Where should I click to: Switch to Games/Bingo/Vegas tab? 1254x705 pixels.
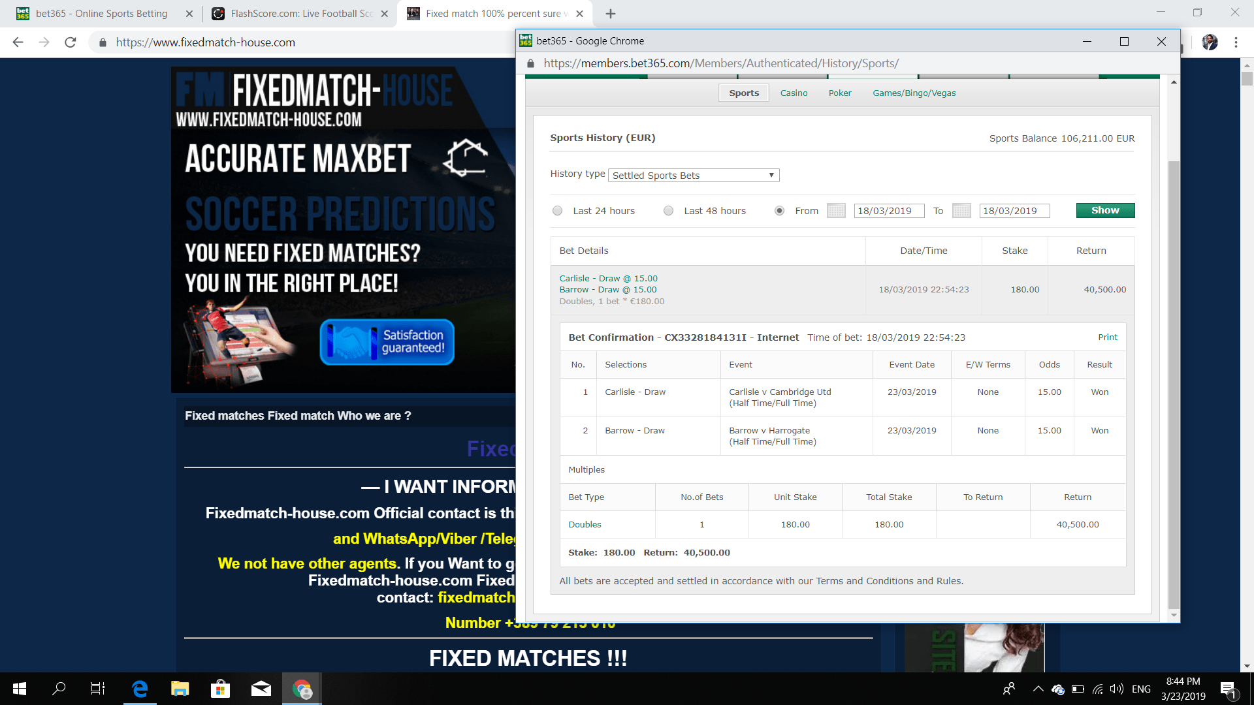pos(914,93)
